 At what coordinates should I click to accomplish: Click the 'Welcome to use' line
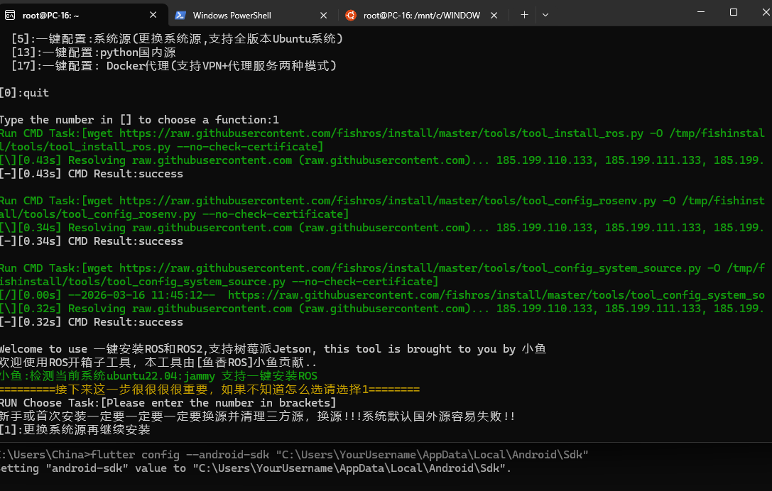[273, 349]
